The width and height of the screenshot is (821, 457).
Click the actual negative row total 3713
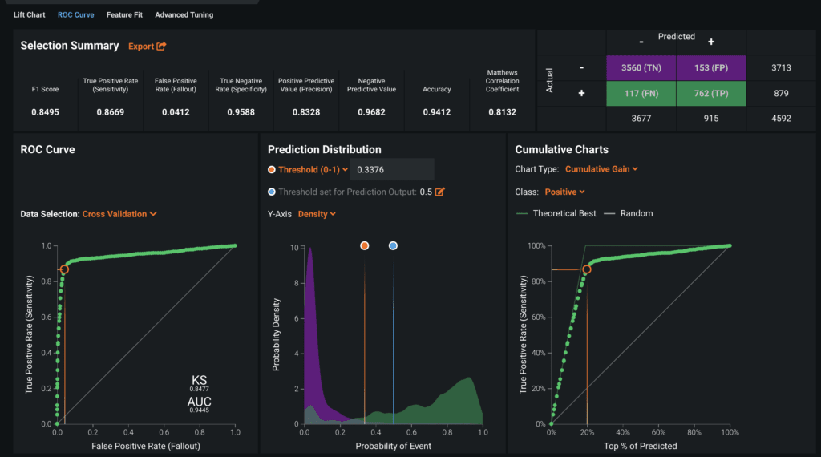781,68
